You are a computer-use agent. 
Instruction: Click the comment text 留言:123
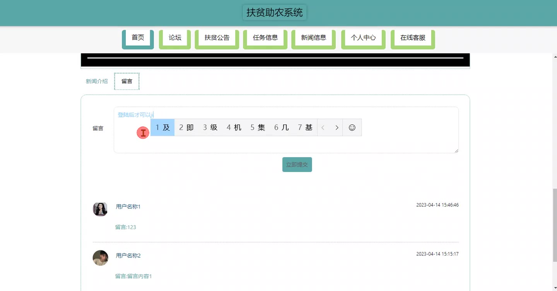(x=126, y=227)
